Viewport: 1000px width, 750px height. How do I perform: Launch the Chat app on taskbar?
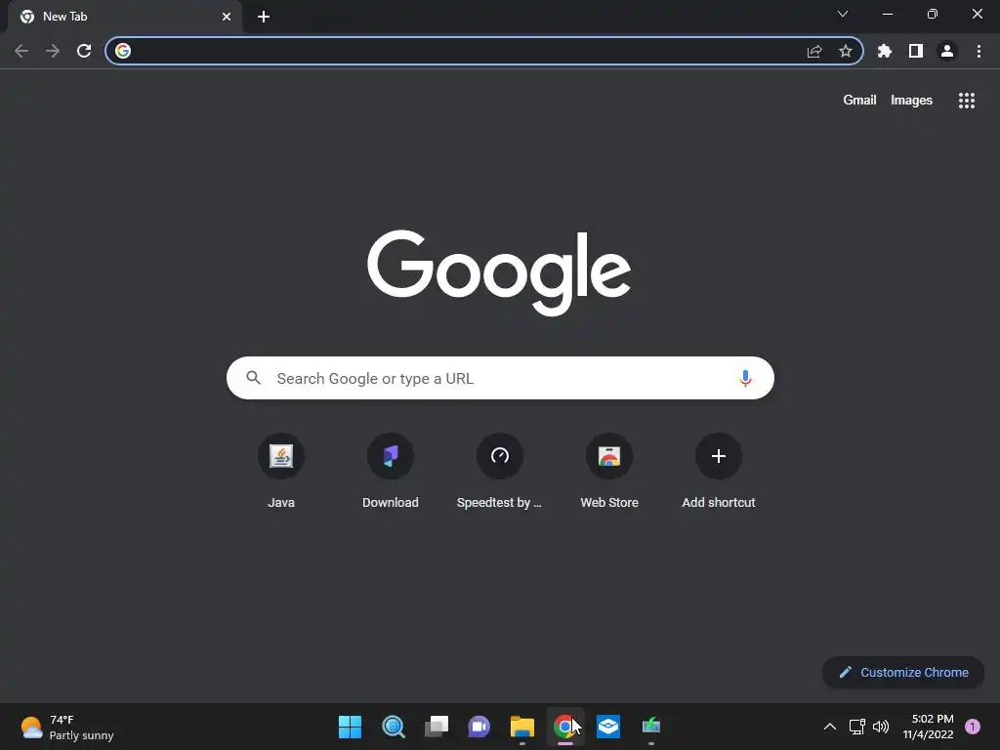tap(479, 727)
